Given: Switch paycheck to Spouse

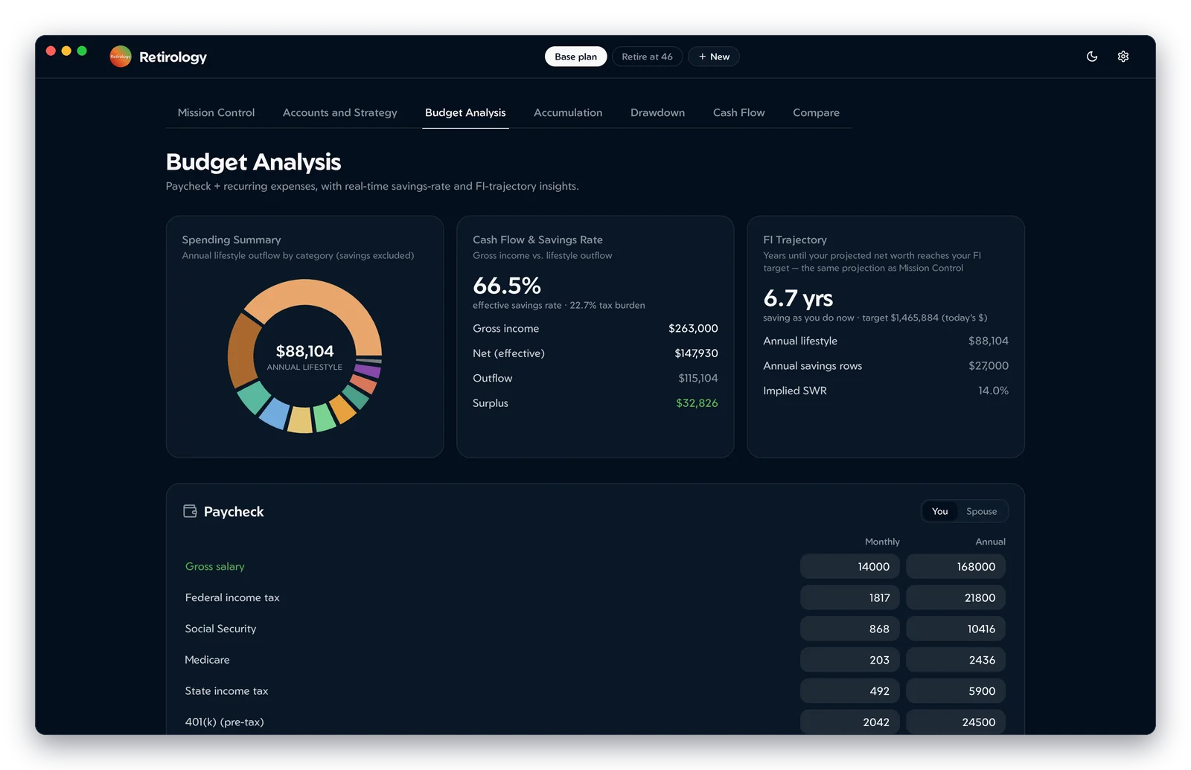Looking at the screenshot, I should [x=981, y=511].
